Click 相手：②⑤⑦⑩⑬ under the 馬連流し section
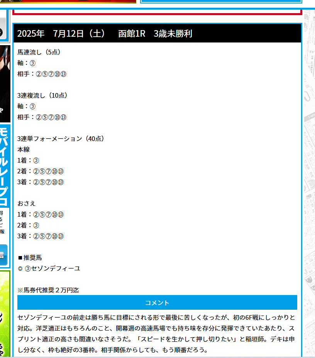This screenshot has width=315, height=358. (42, 74)
